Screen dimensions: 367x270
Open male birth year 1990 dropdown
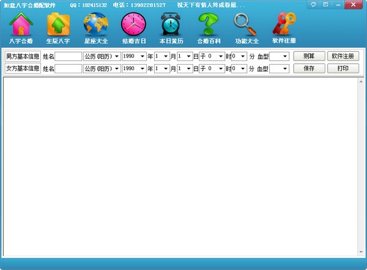pyautogui.click(x=134, y=56)
